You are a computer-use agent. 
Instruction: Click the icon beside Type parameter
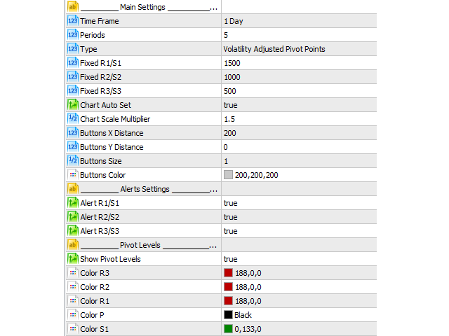pos(73,49)
